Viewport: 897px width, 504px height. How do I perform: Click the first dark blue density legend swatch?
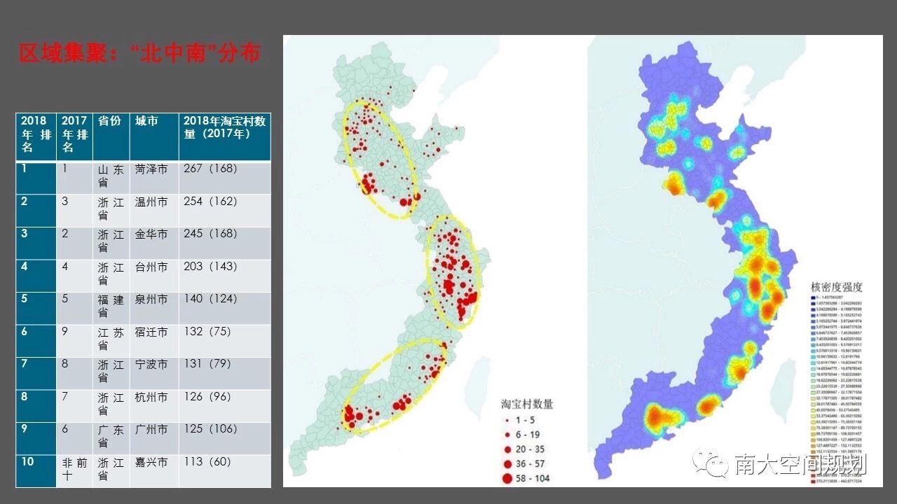[x=812, y=299]
